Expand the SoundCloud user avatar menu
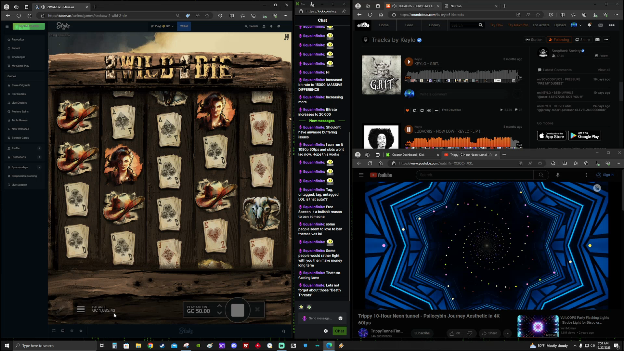 point(576,25)
